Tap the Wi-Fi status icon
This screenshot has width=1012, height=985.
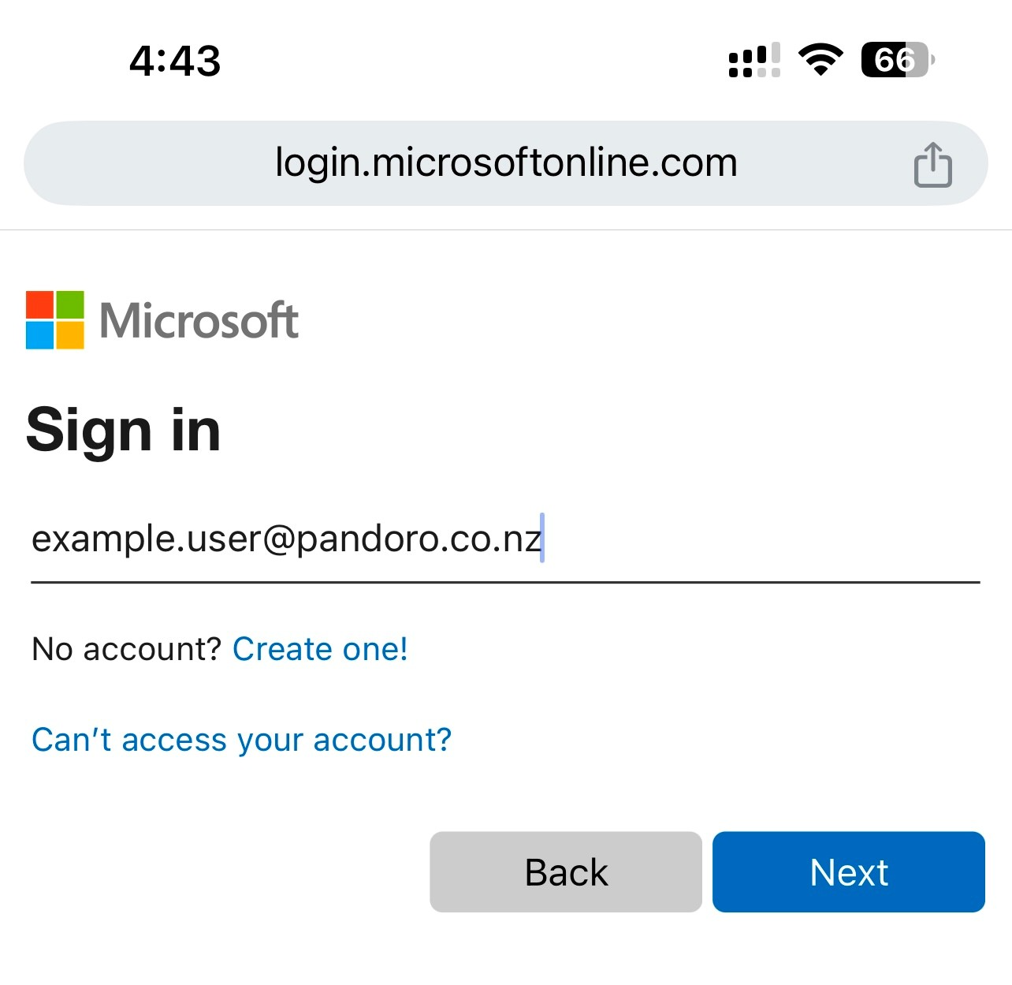coord(820,60)
